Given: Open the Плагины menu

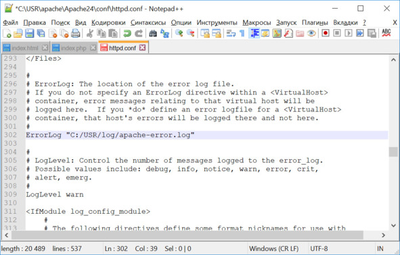Looking at the screenshot, I should click(315, 23).
